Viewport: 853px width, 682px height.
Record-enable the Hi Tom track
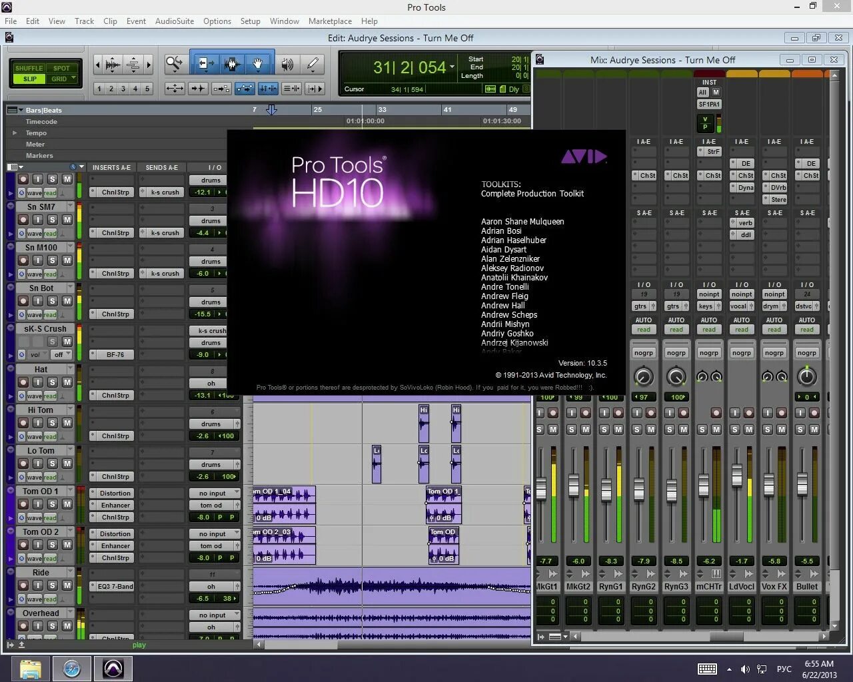click(x=23, y=423)
